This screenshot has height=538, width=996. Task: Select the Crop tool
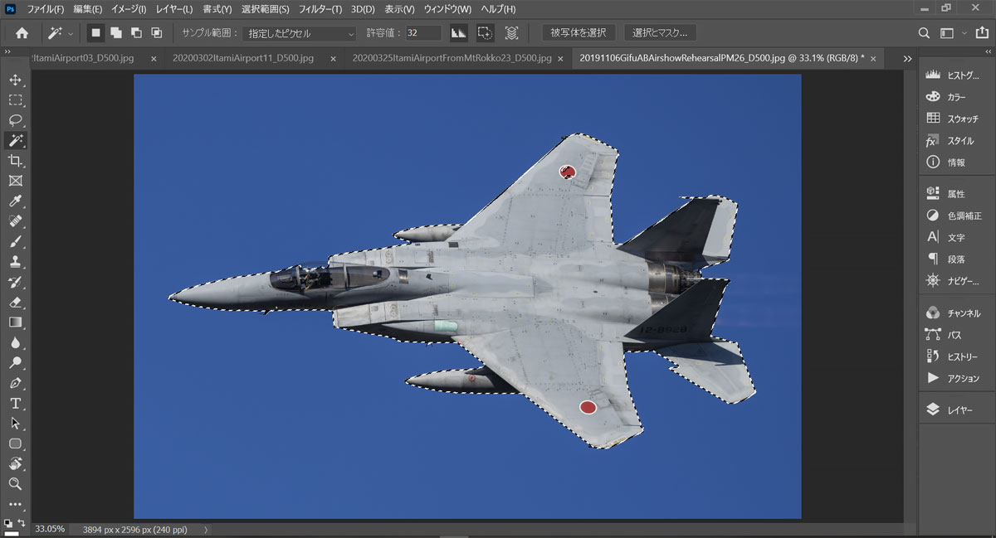pos(15,160)
